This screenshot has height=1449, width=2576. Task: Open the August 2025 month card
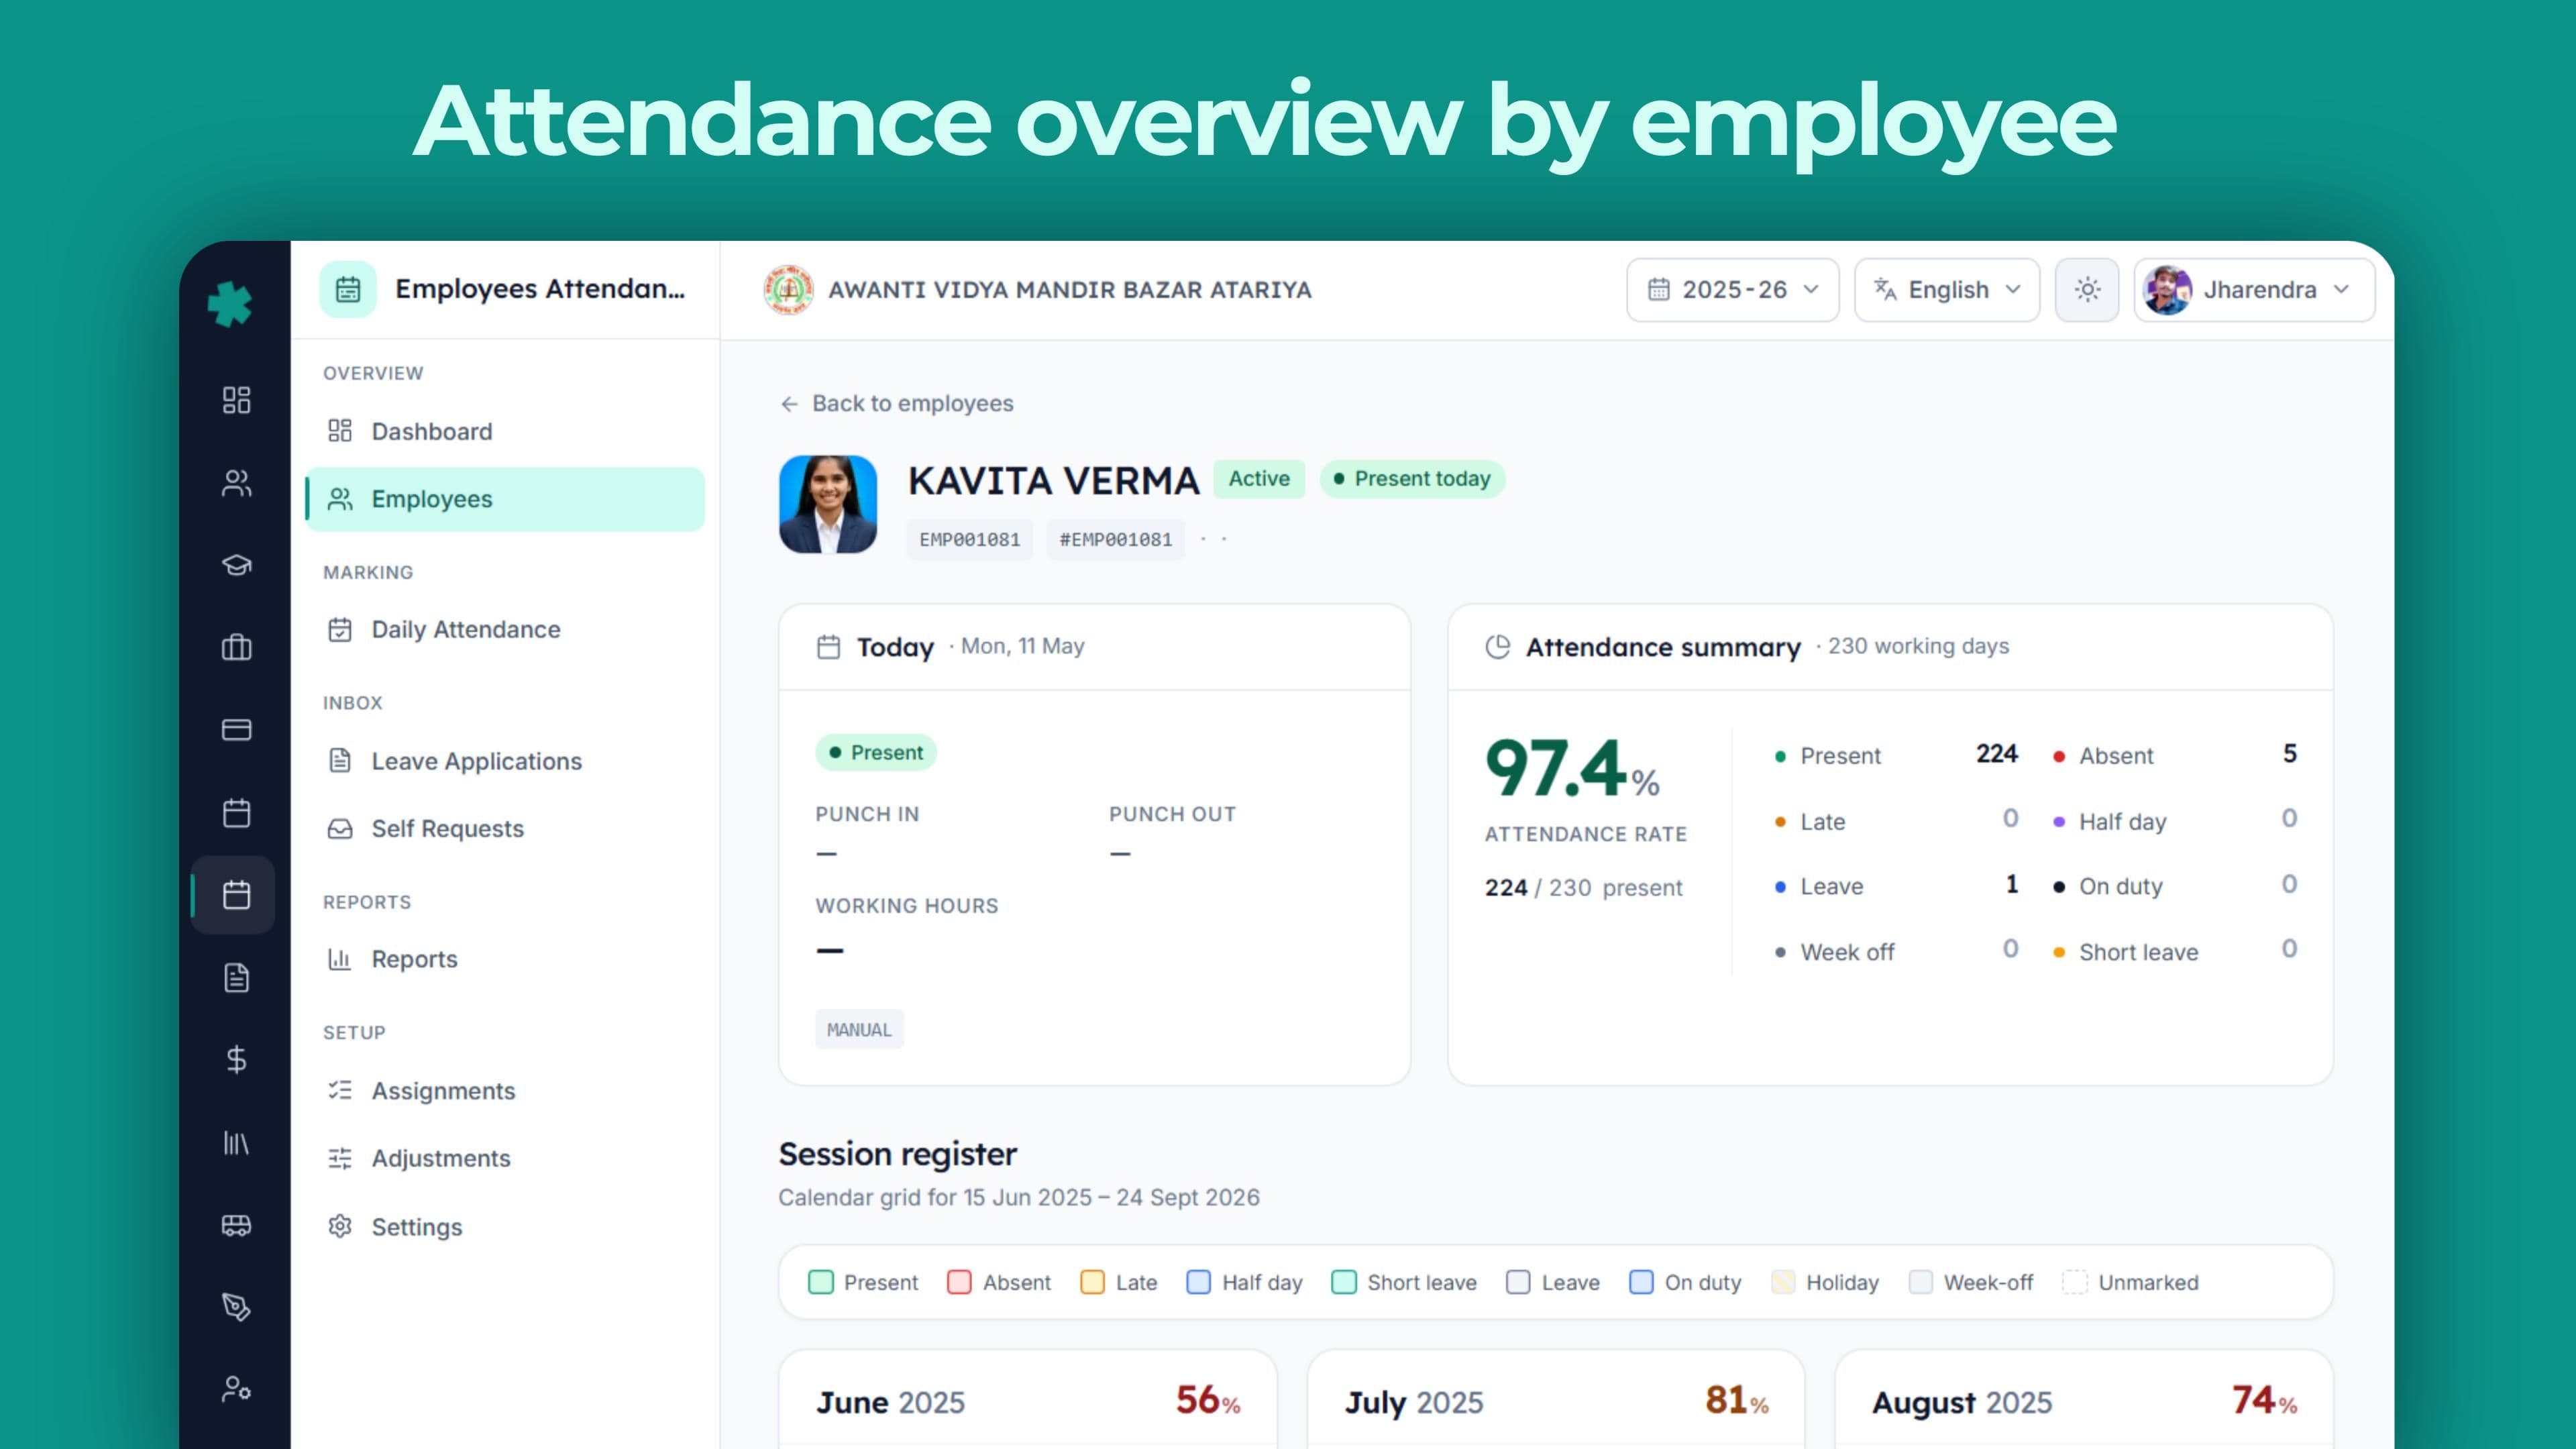pos(2084,1400)
